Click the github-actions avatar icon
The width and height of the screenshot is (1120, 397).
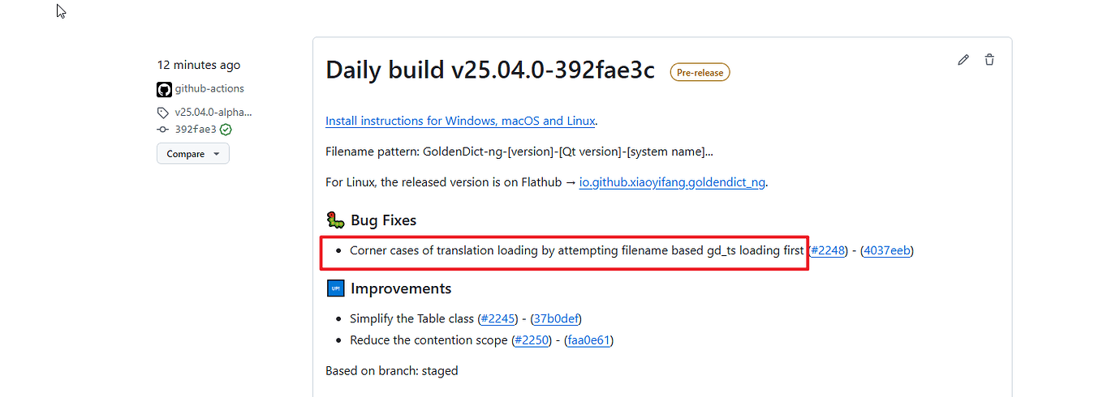coord(164,89)
